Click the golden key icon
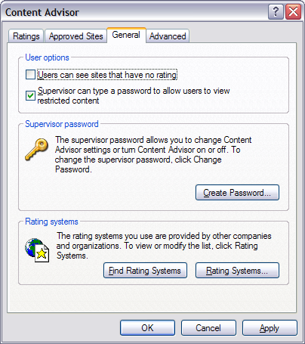305x344 pixels. tap(37, 150)
